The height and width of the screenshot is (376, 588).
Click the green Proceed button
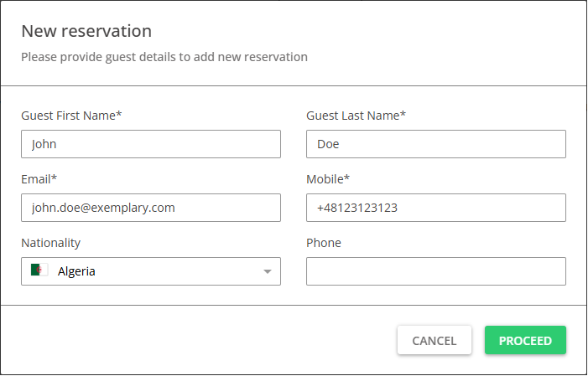click(x=525, y=341)
